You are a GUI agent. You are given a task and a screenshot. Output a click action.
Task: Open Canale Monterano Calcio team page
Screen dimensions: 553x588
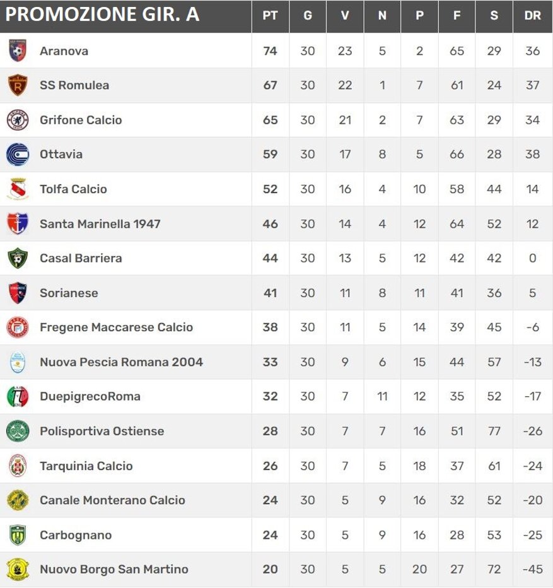click(112, 500)
